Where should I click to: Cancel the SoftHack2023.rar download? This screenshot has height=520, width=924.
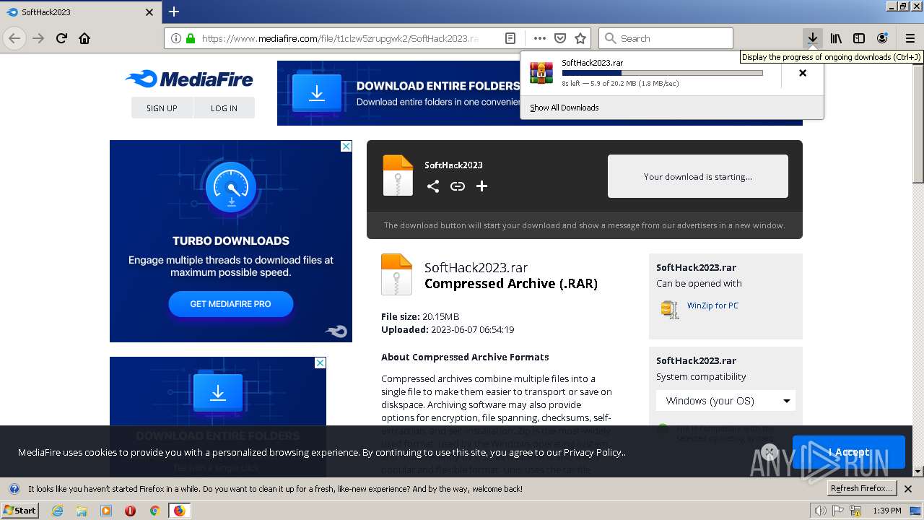803,73
